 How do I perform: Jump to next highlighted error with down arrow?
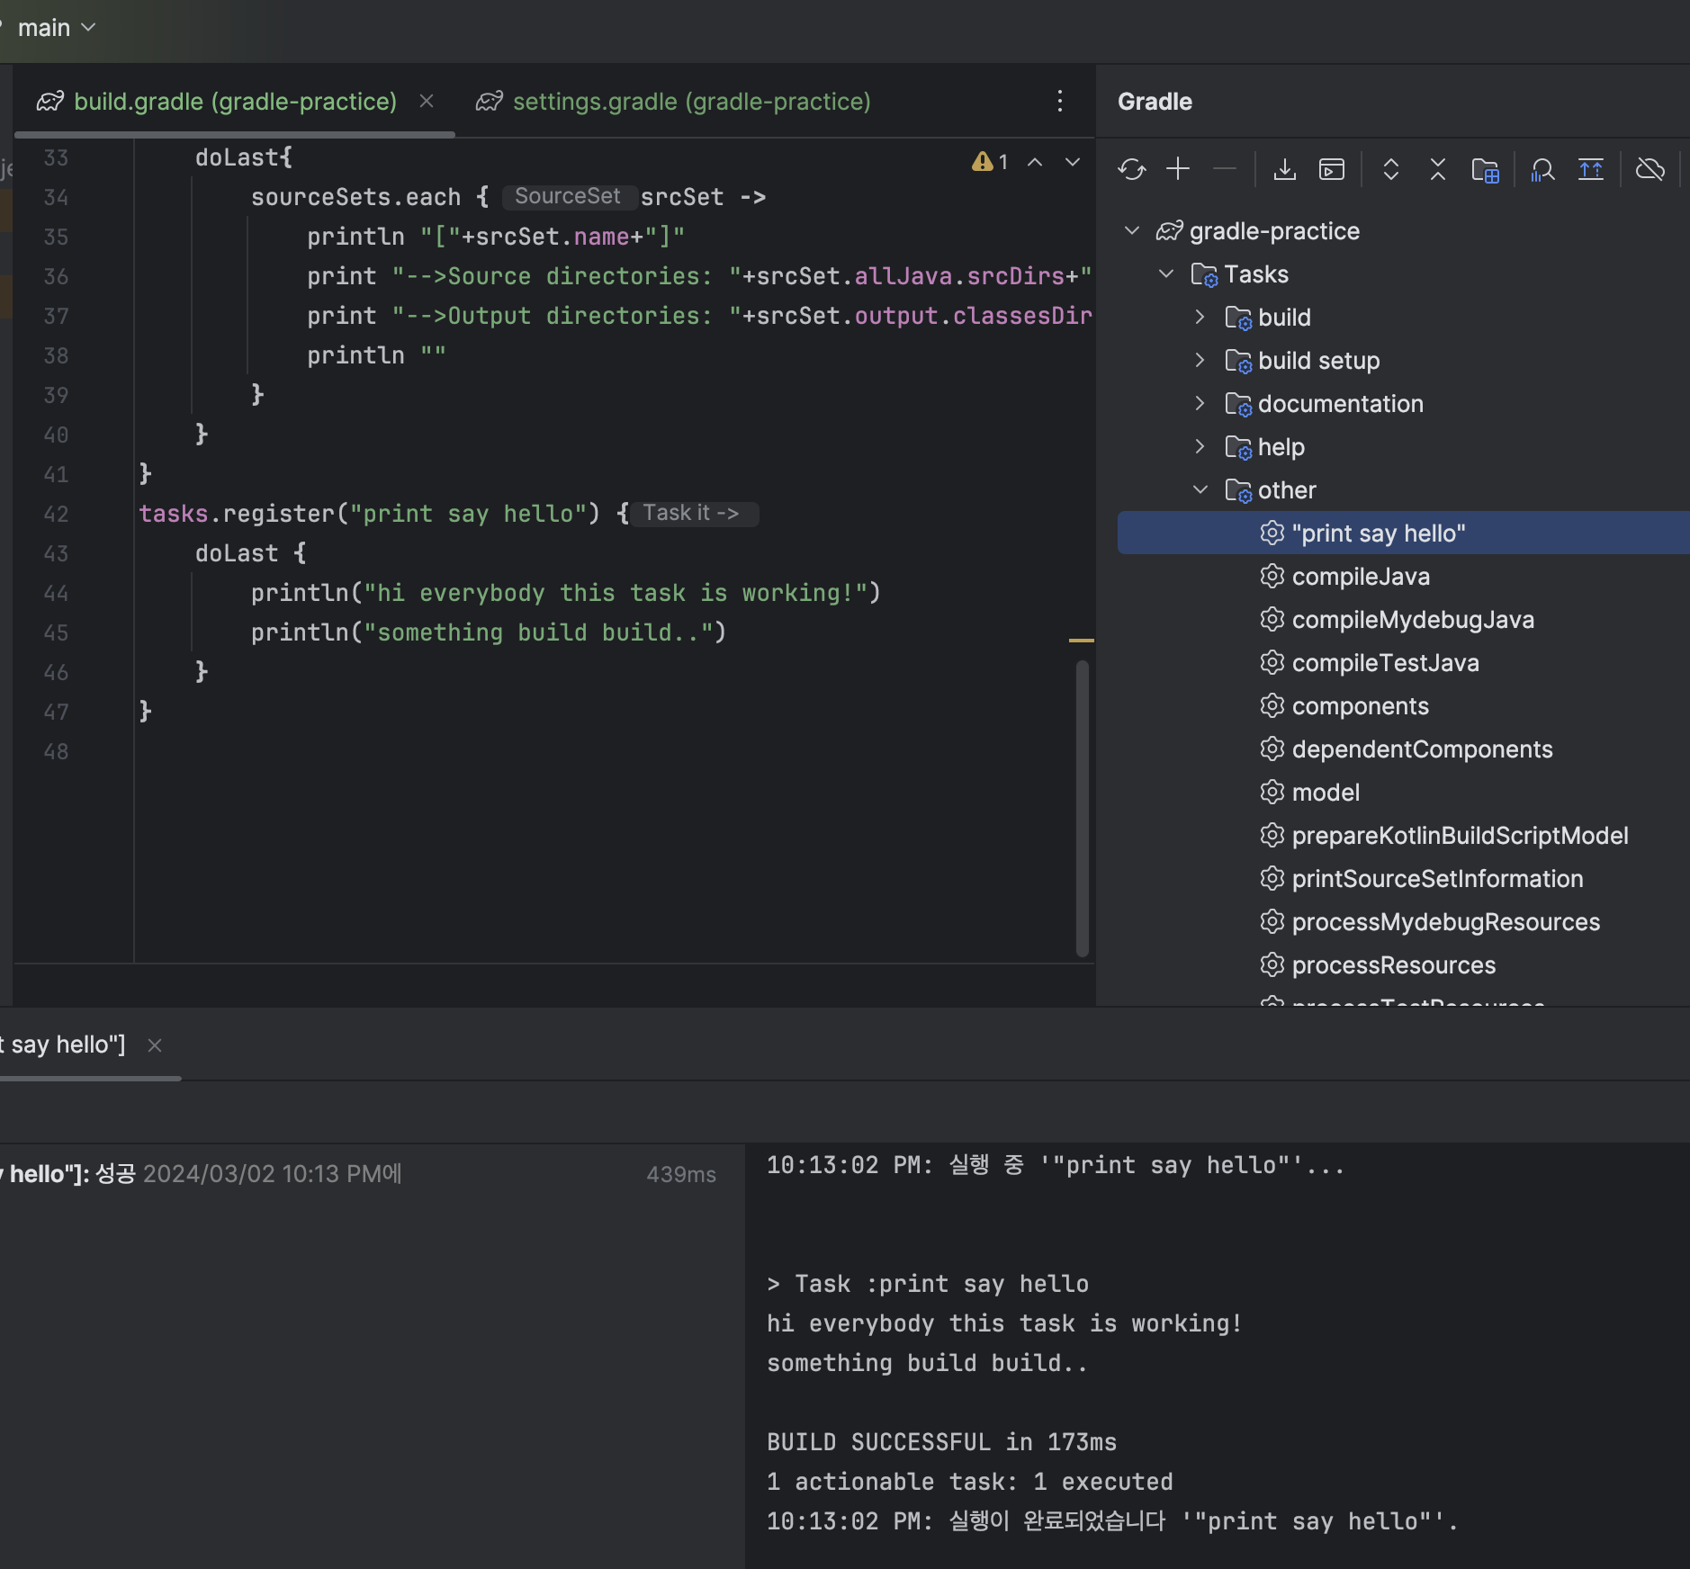[x=1073, y=162]
